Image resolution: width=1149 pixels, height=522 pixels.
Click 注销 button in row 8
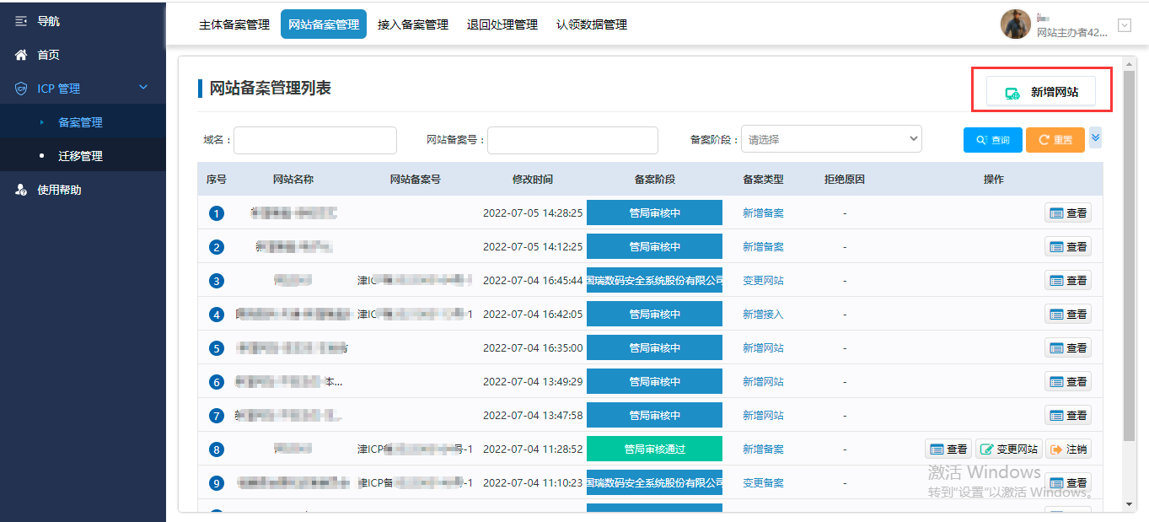pyautogui.click(x=1068, y=449)
